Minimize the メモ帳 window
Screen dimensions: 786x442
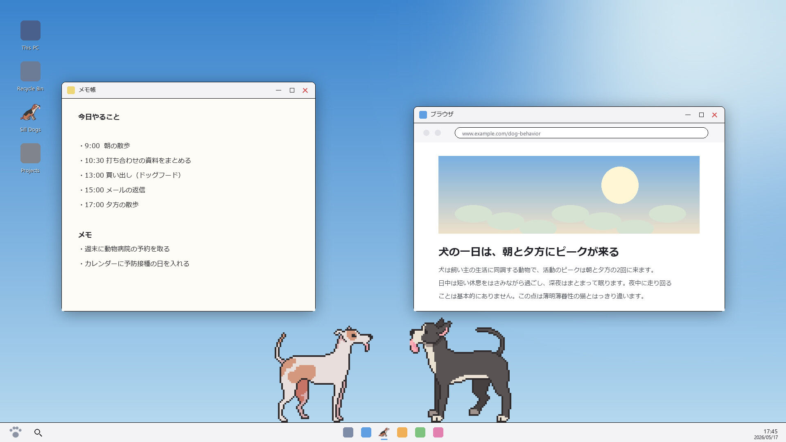[278, 90]
